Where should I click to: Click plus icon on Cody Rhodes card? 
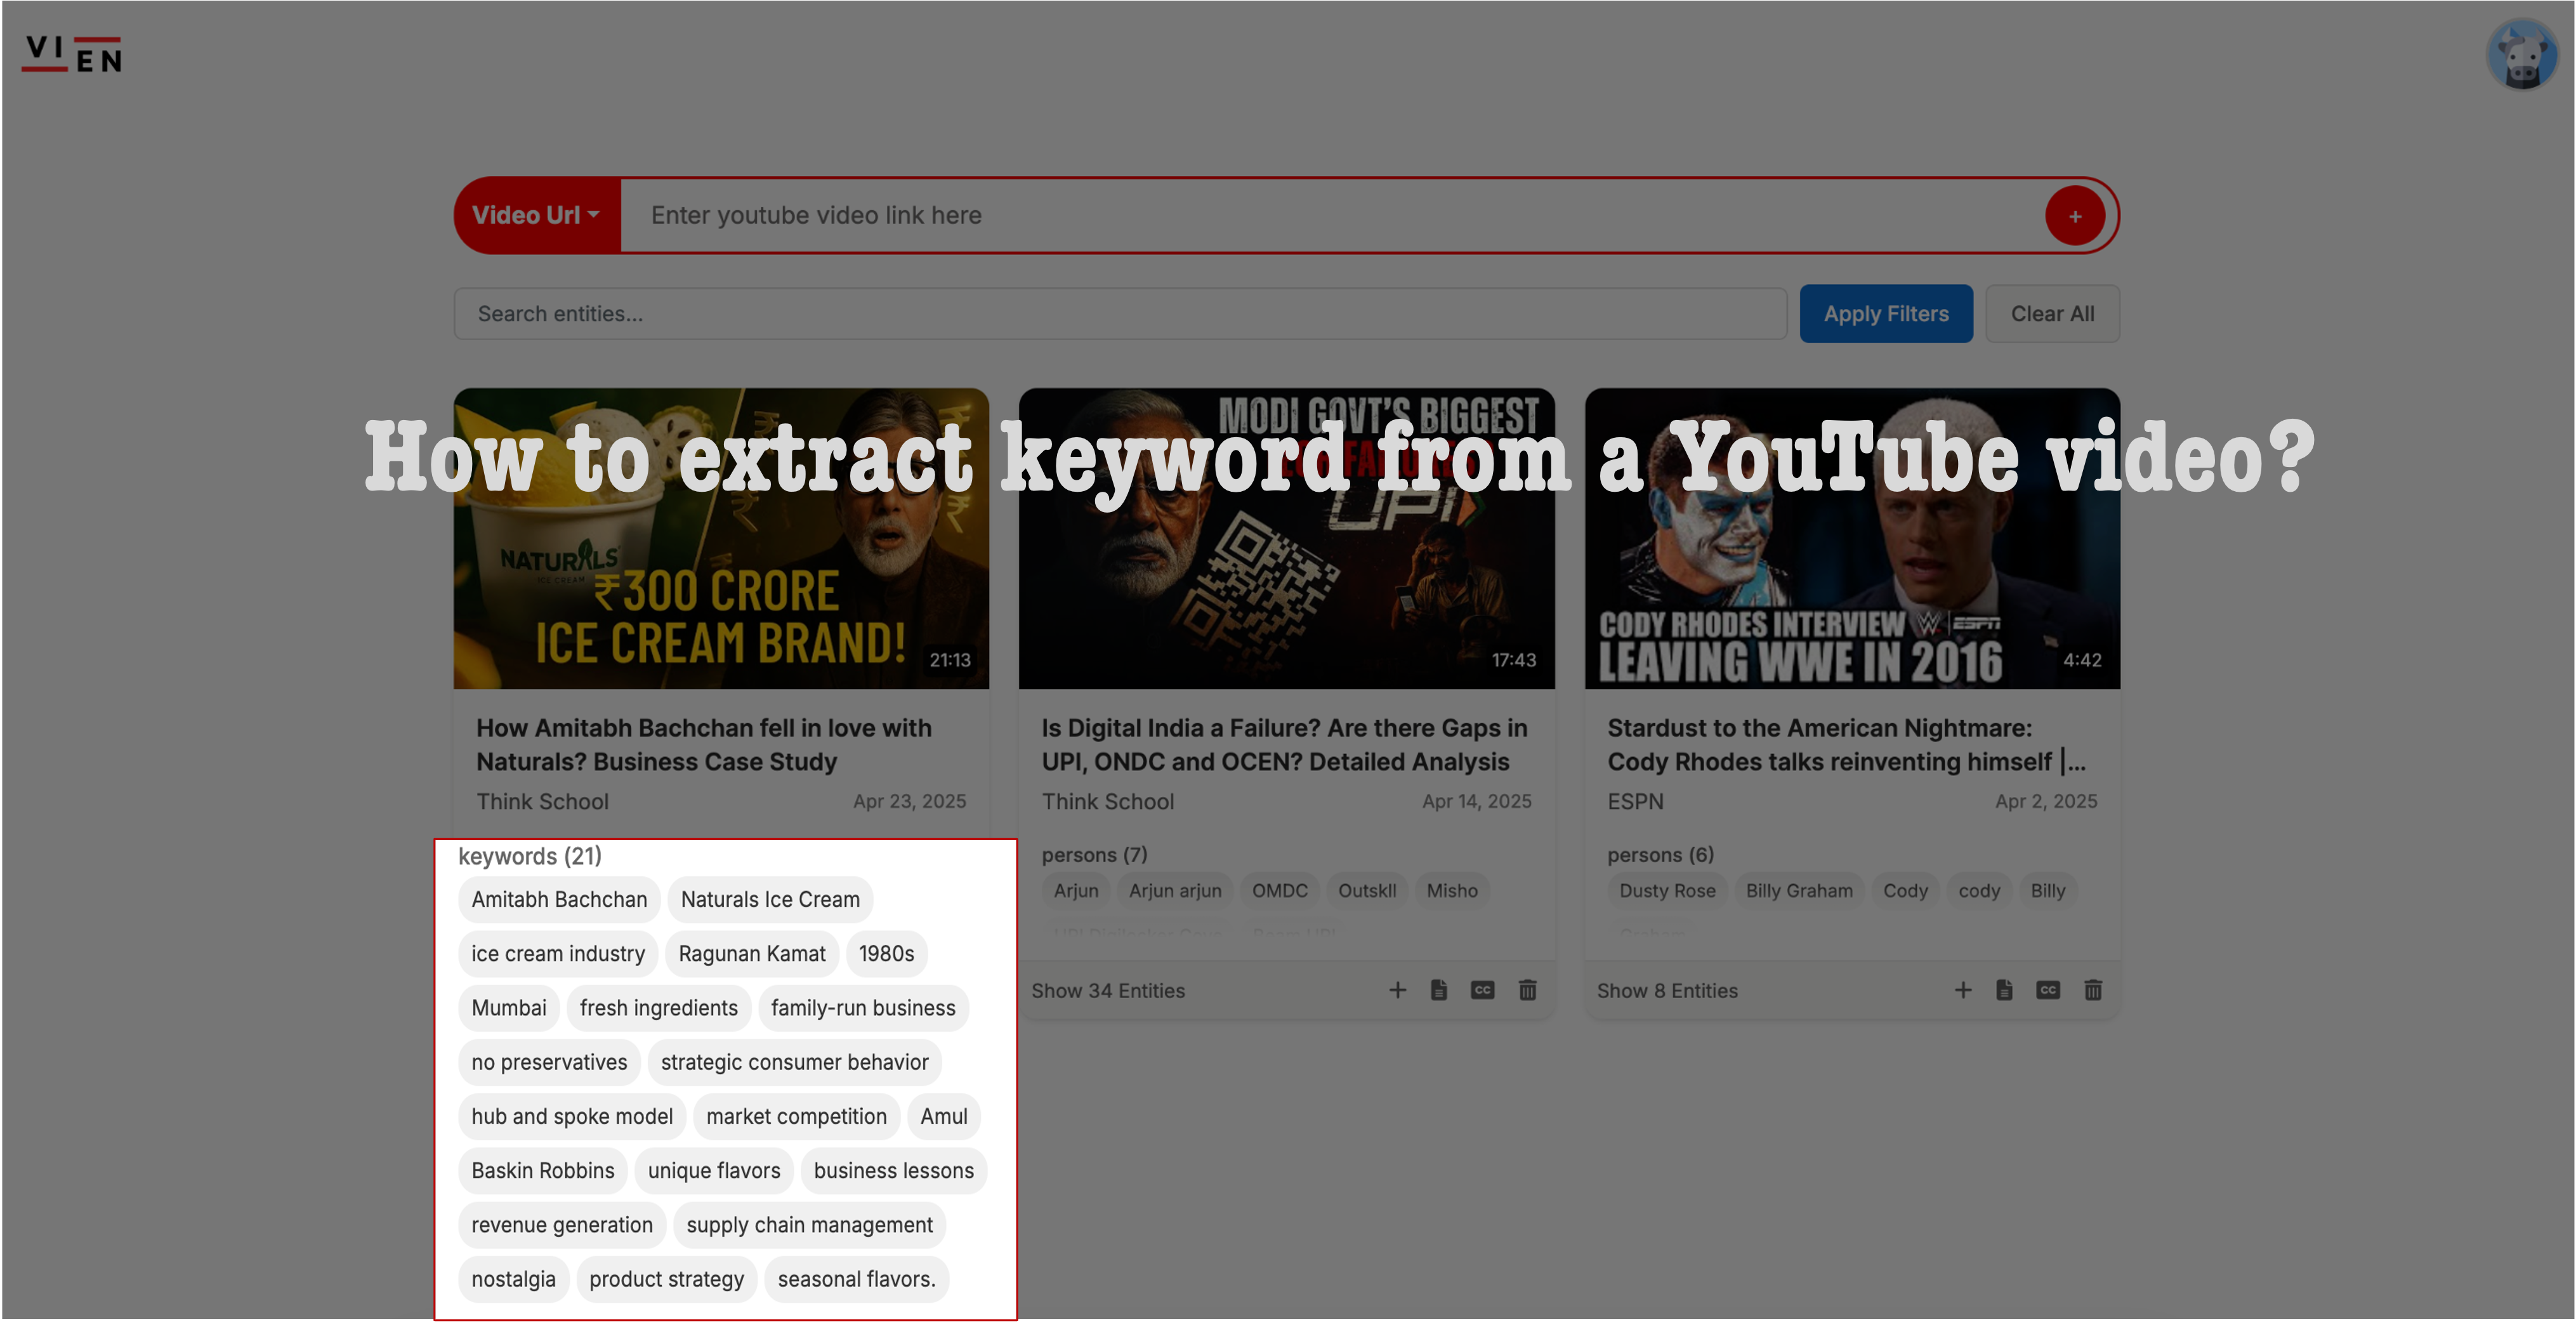pyautogui.click(x=1963, y=990)
